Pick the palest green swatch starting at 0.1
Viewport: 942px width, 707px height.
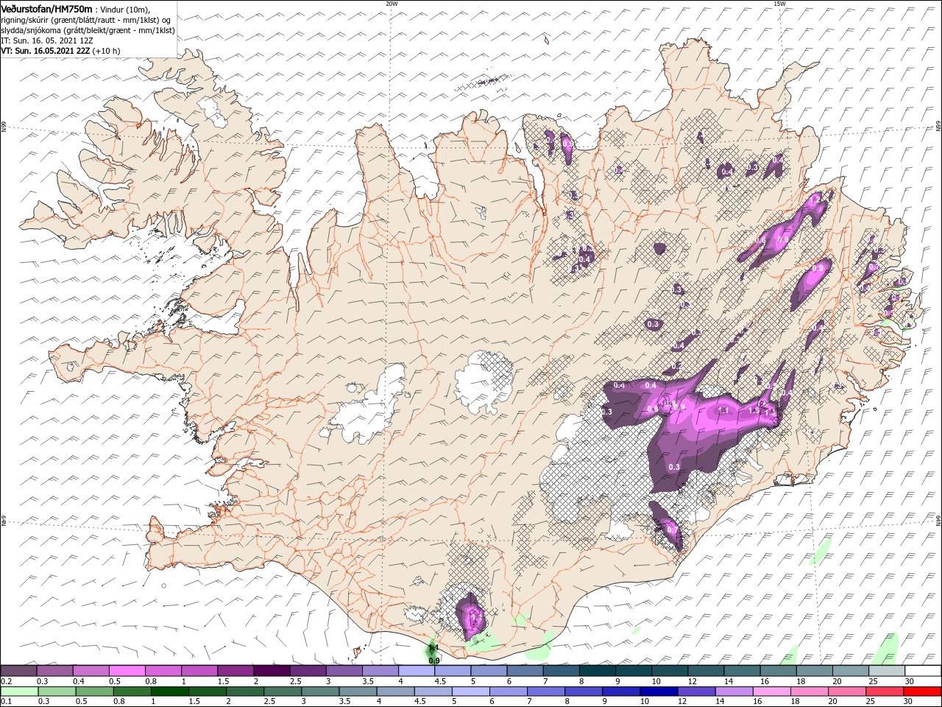(x=18, y=692)
